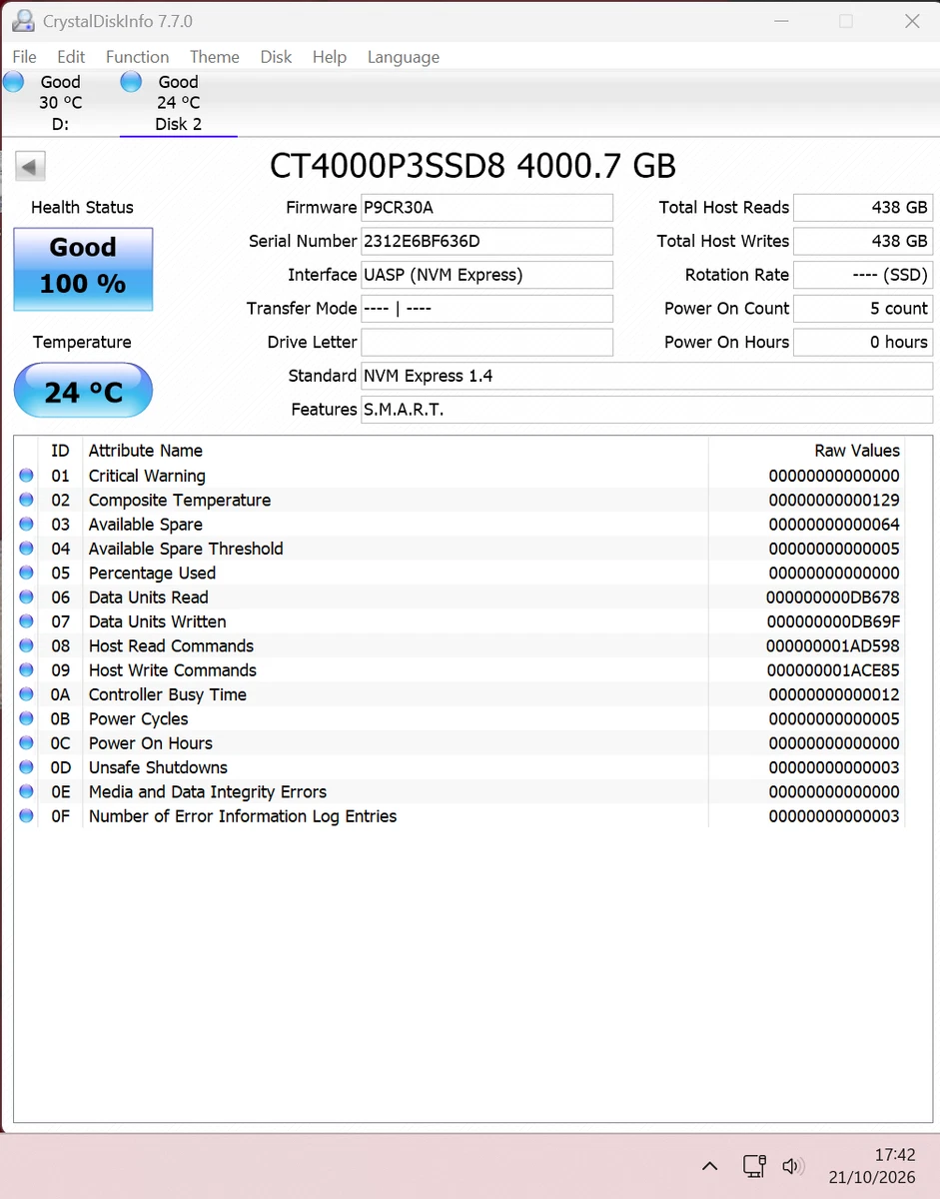Click the Total Host Writes value field
Screen dimensions: 940x1199
pyautogui.click(x=863, y=241)
